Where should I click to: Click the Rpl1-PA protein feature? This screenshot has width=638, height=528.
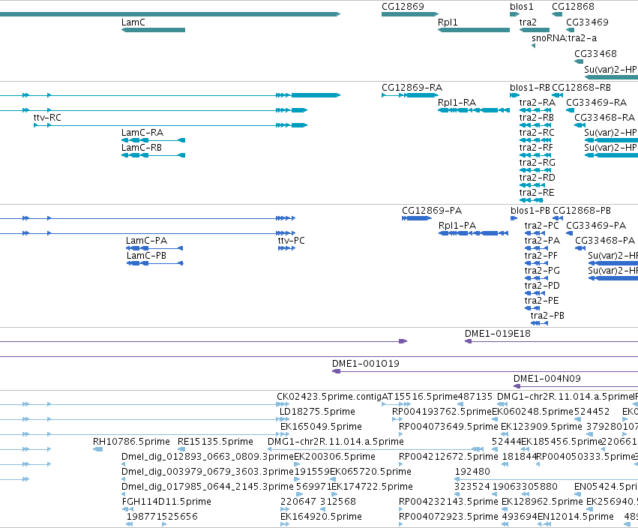[x=474, y=233]
